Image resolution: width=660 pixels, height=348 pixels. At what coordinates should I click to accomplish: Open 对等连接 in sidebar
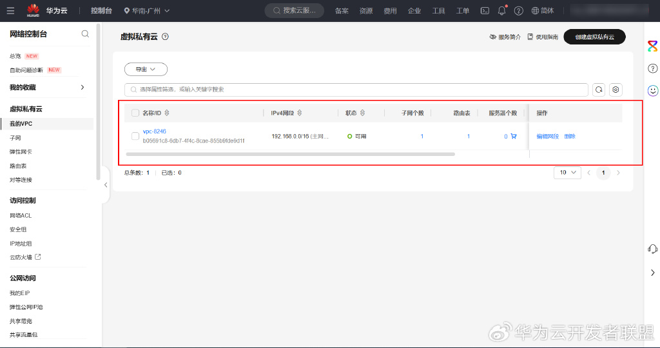tap(21, 180)
